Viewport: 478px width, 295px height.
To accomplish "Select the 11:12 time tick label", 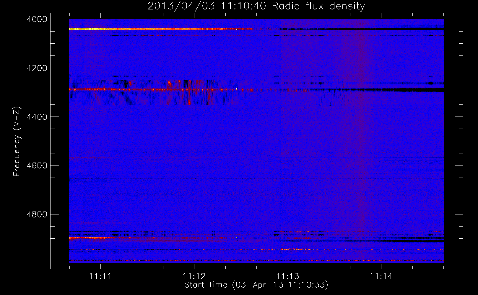I will 194,276.
